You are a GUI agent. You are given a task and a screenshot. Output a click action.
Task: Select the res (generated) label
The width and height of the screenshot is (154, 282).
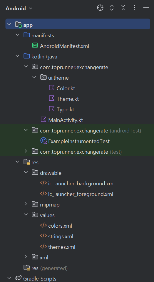(49, 268)
